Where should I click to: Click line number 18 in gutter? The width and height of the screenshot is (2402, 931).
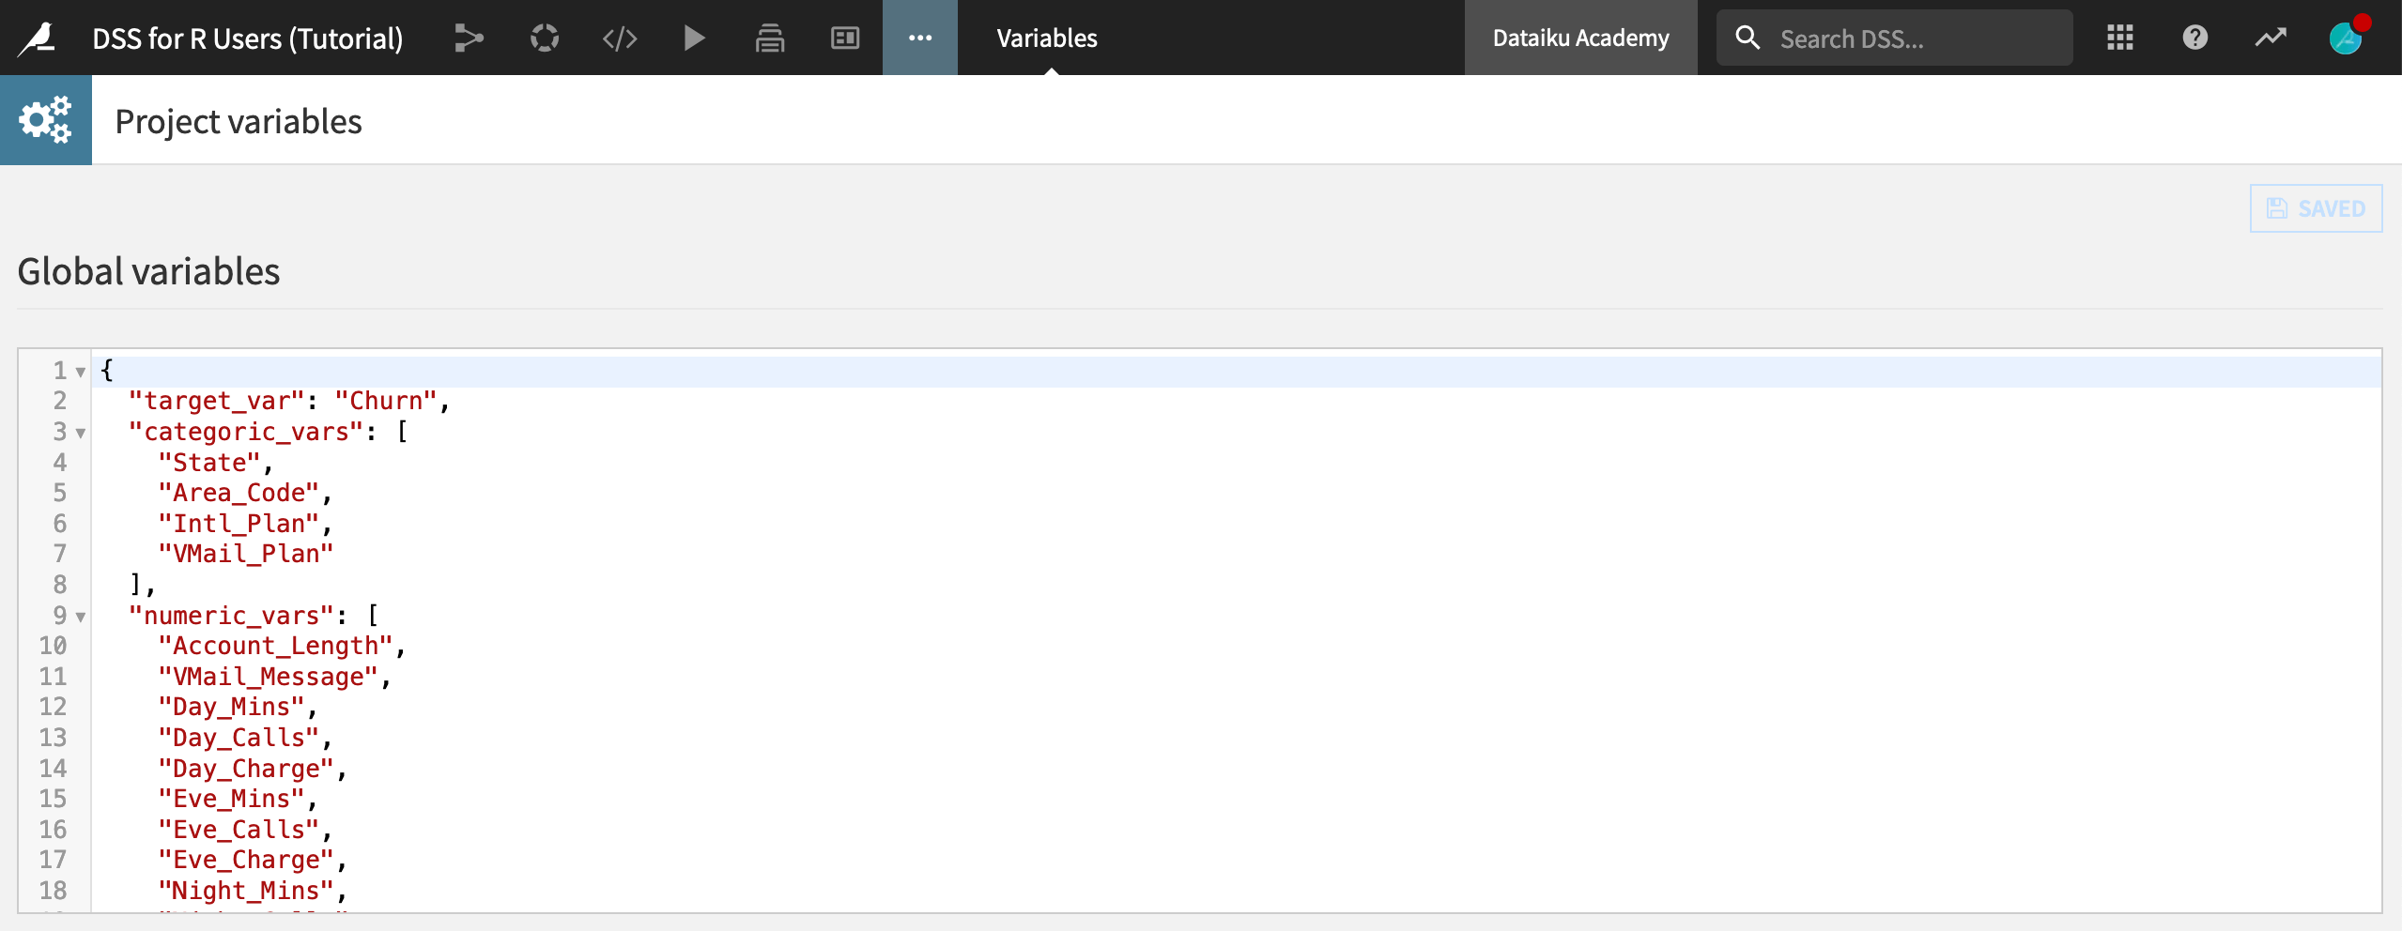(x=53, y=891)
